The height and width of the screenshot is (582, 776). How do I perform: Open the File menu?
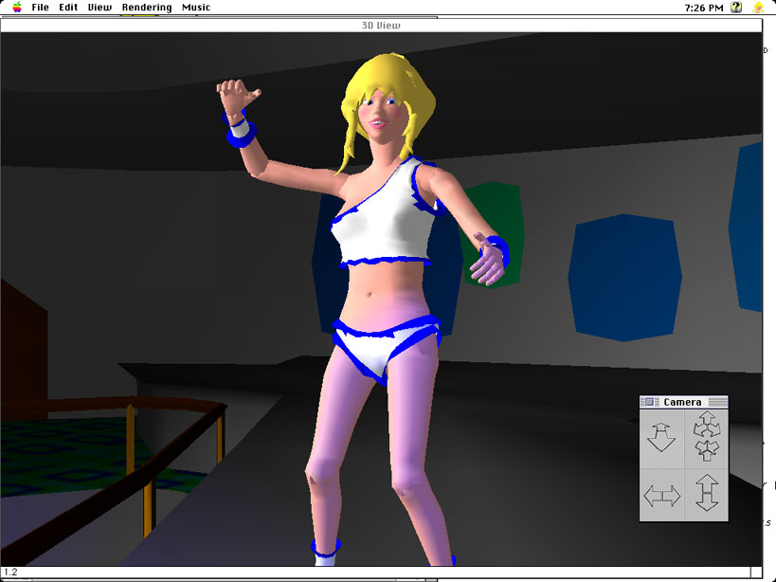coord(40,8)
